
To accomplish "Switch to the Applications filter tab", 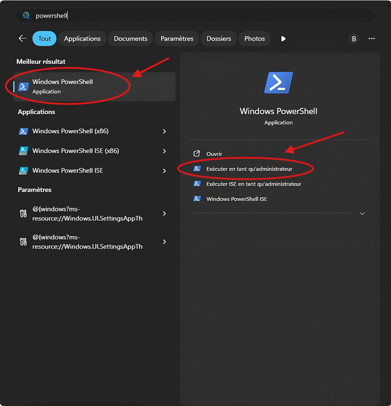I will 82,38.
